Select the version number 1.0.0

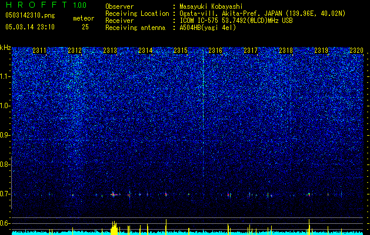[80, 5]
